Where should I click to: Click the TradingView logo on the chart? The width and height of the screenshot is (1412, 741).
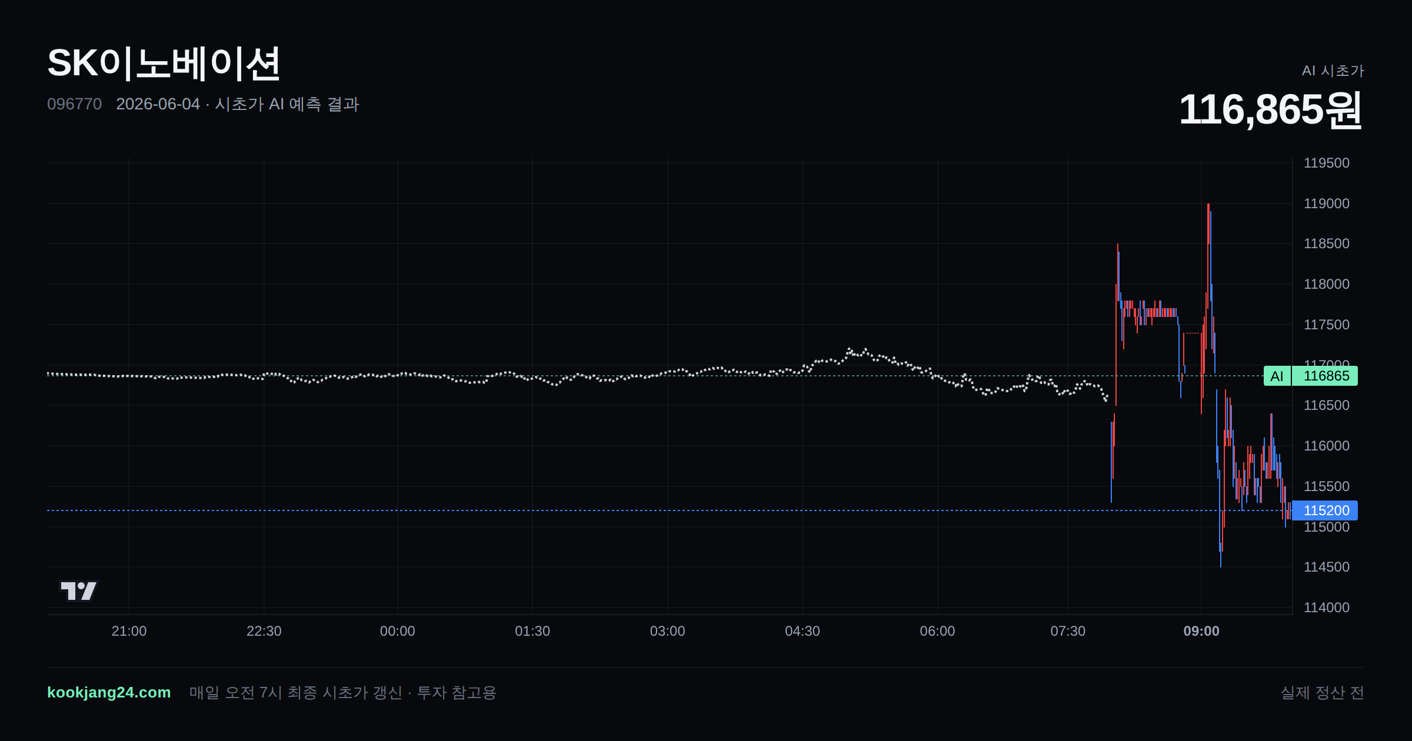coord(78,590)
